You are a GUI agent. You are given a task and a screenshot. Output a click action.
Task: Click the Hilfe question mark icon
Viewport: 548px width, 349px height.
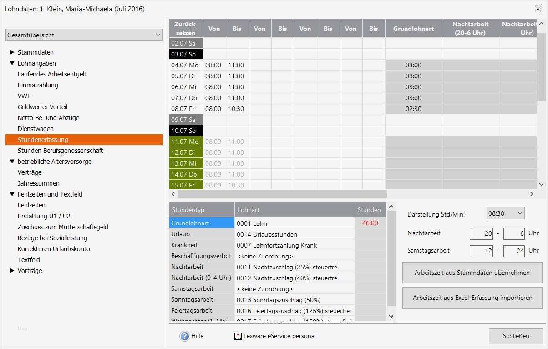click(185, 336)
